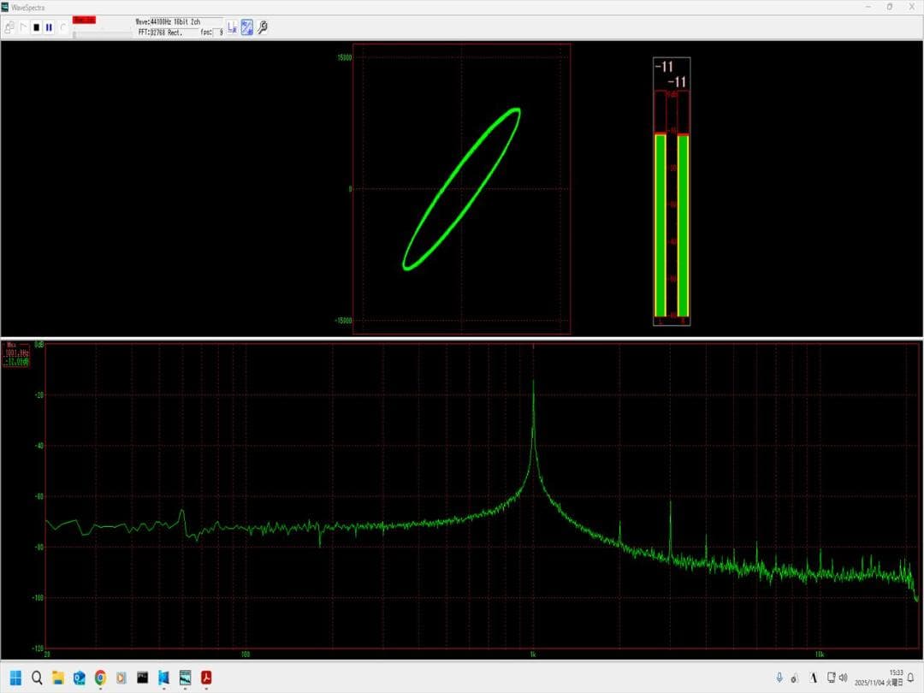Click the red recording status indicator
This screenshot has width=924, height=693.
tap(84, 20)
